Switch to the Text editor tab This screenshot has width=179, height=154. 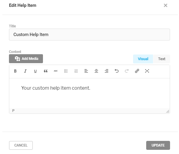(162, 59)
